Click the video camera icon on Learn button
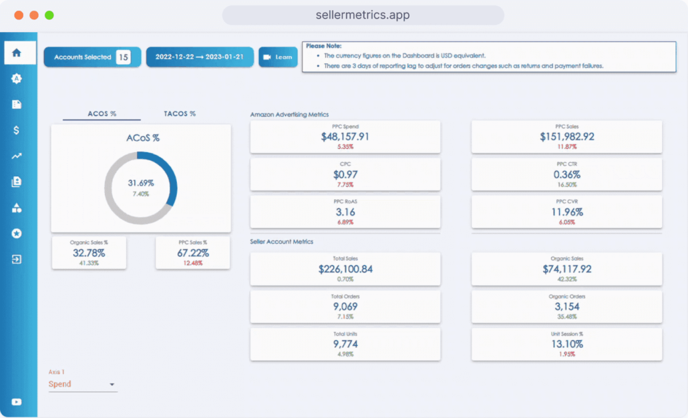 click(269, 57)
